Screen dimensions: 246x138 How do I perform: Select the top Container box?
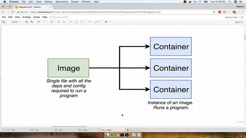(x=171, y=46)
